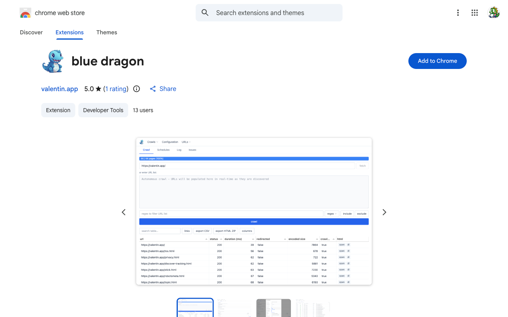Click the Developer Tools category chip
The image size is (508, 317).
pyautogui.click(x=103, y=110)
